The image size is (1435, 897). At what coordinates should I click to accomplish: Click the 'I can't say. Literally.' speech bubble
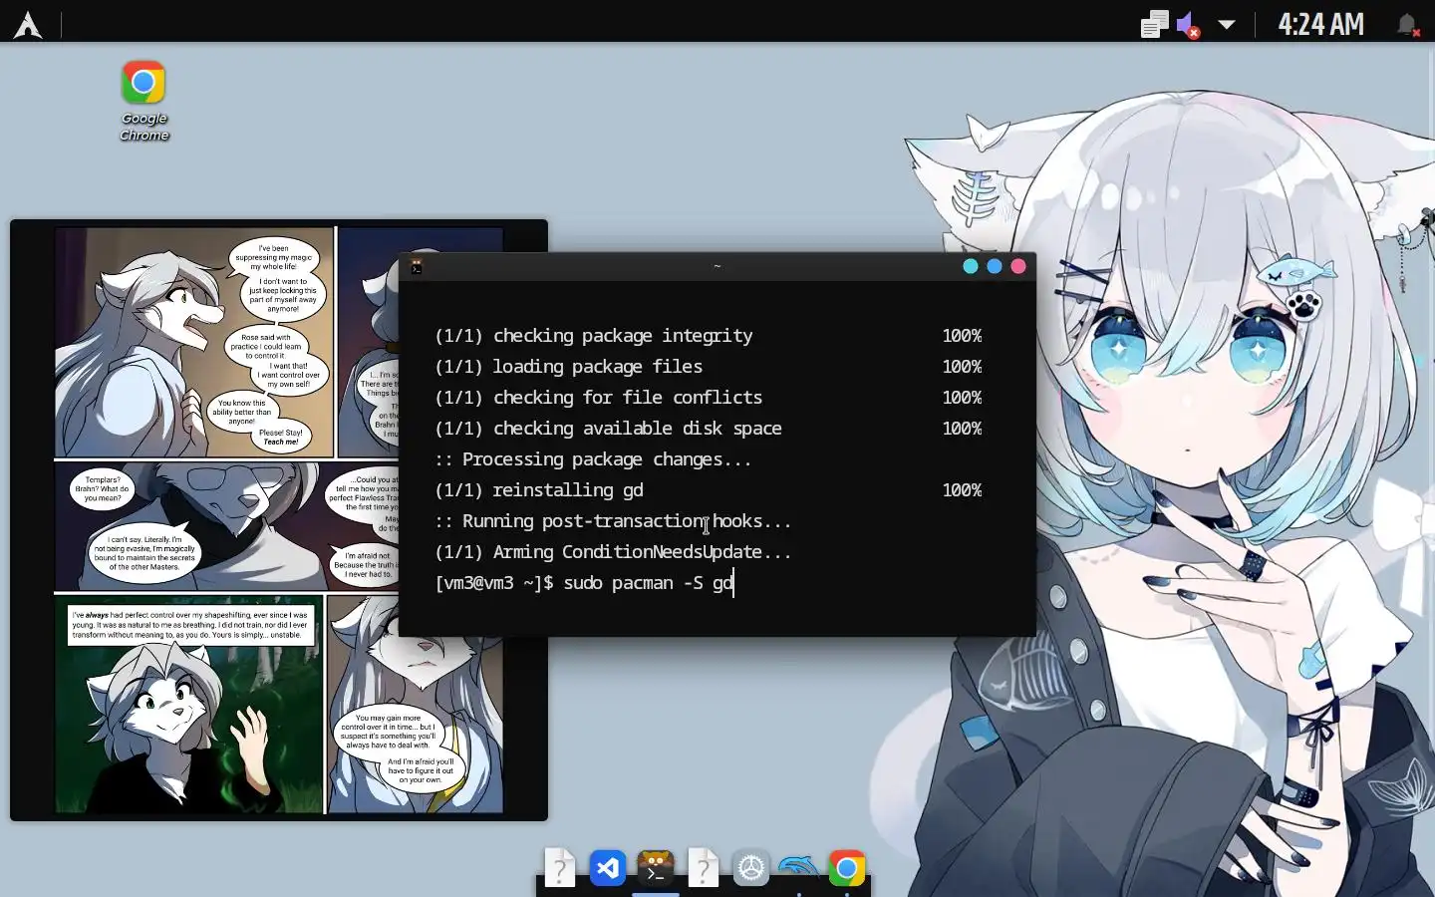[144, 553]
